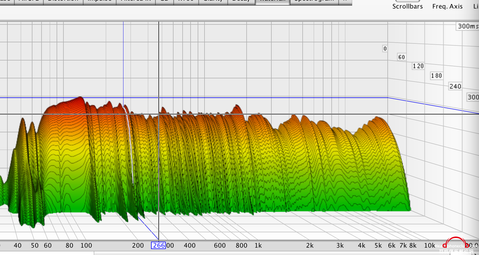The height and width of the screenshot is (255, 479).
Task: Click the 50 Hz frequency axis label
Action: 35,245
